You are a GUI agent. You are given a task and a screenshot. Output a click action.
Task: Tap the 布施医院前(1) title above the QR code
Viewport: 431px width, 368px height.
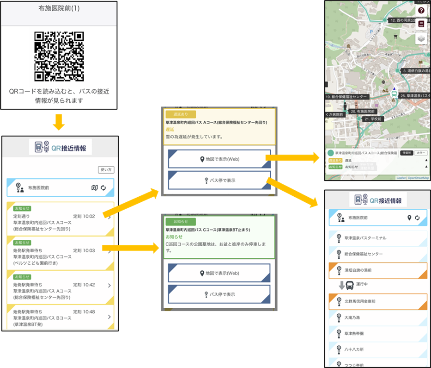coord(59,8)
